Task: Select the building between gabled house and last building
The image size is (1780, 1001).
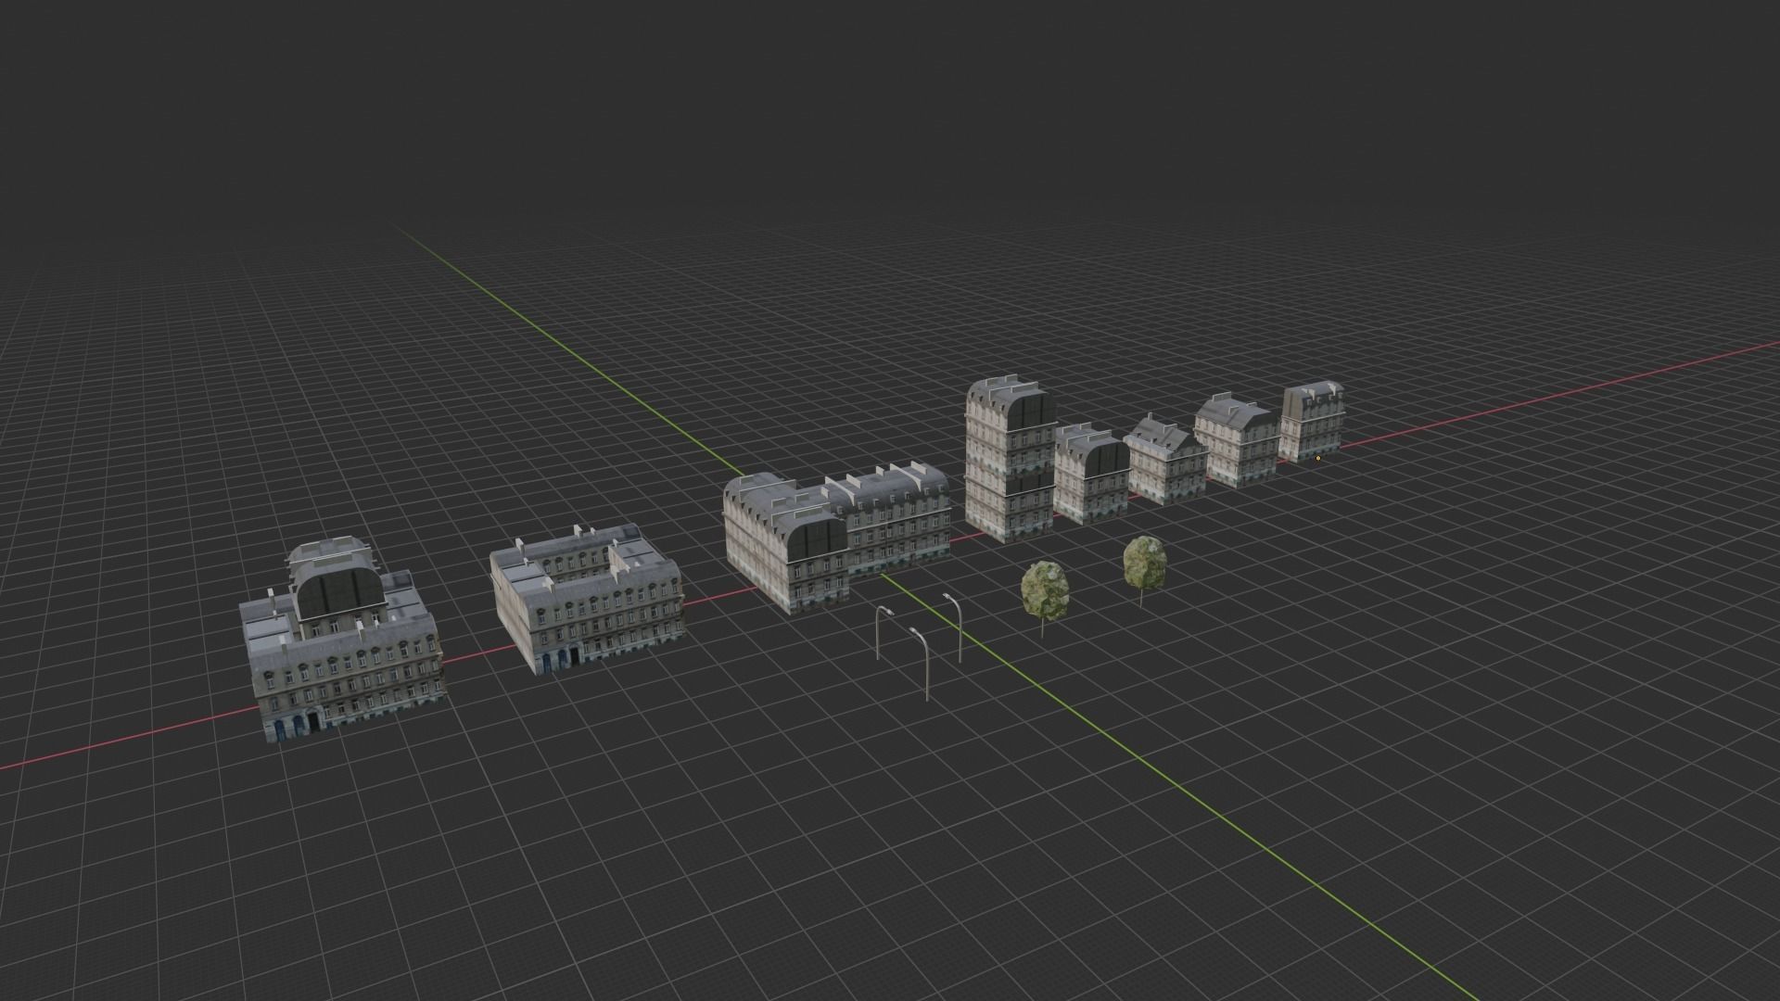Action: (1236, 440)
